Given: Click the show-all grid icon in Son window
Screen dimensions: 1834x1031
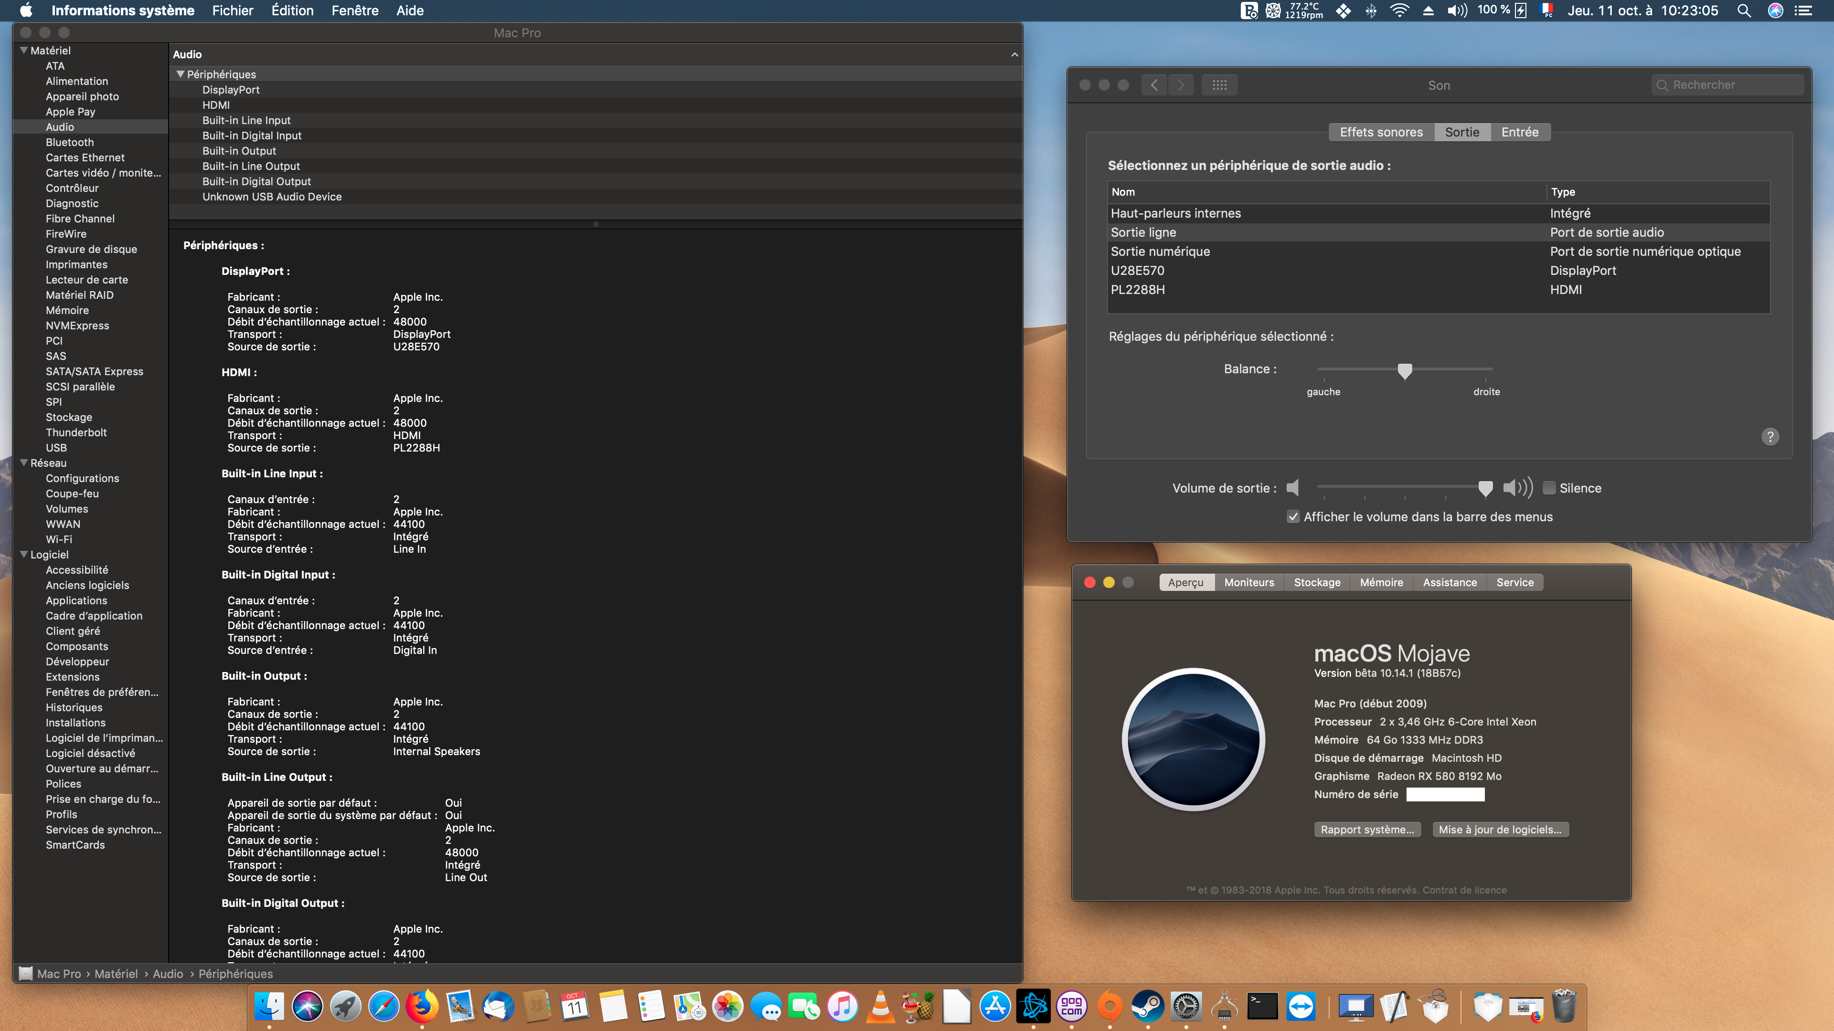Looking at the screenshot, I should tap(1219, 85).
